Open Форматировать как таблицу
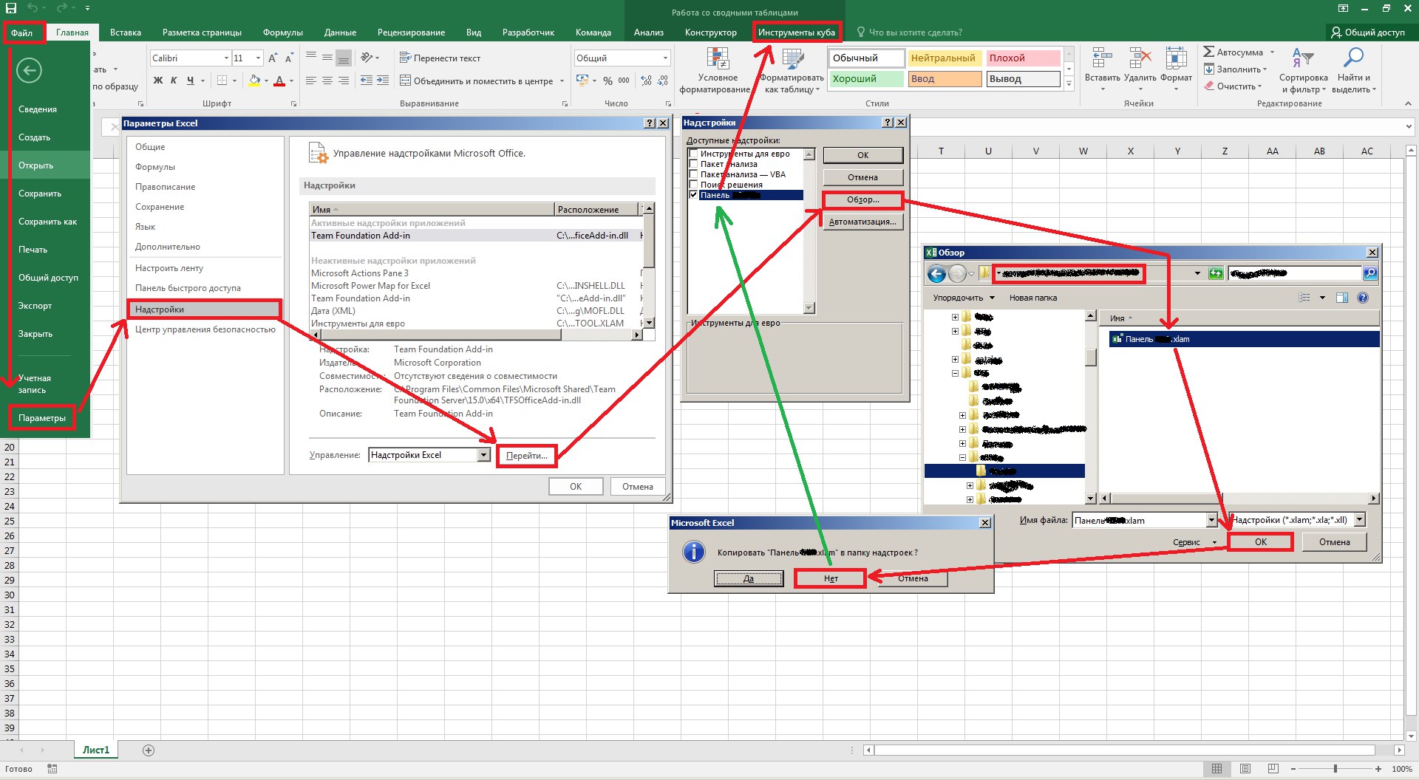 [x=792, y=71]
